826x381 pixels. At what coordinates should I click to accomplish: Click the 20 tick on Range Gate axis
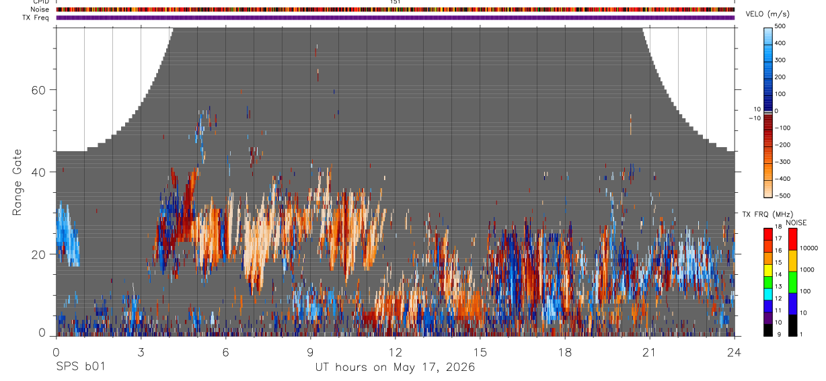[x=40, y=254]
